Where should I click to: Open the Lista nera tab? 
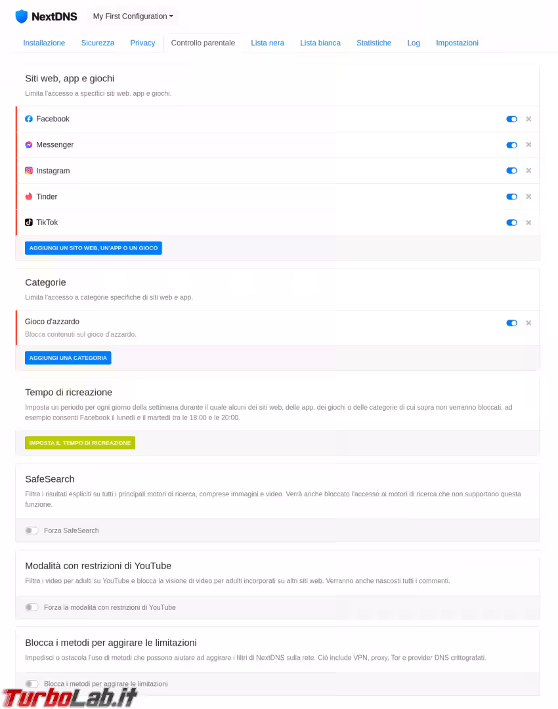(x=267, y=43)
